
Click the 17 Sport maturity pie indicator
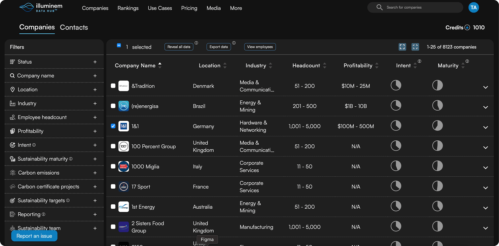point(438,186)
